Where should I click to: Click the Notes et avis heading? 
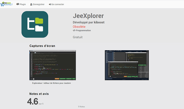(39, 94)
